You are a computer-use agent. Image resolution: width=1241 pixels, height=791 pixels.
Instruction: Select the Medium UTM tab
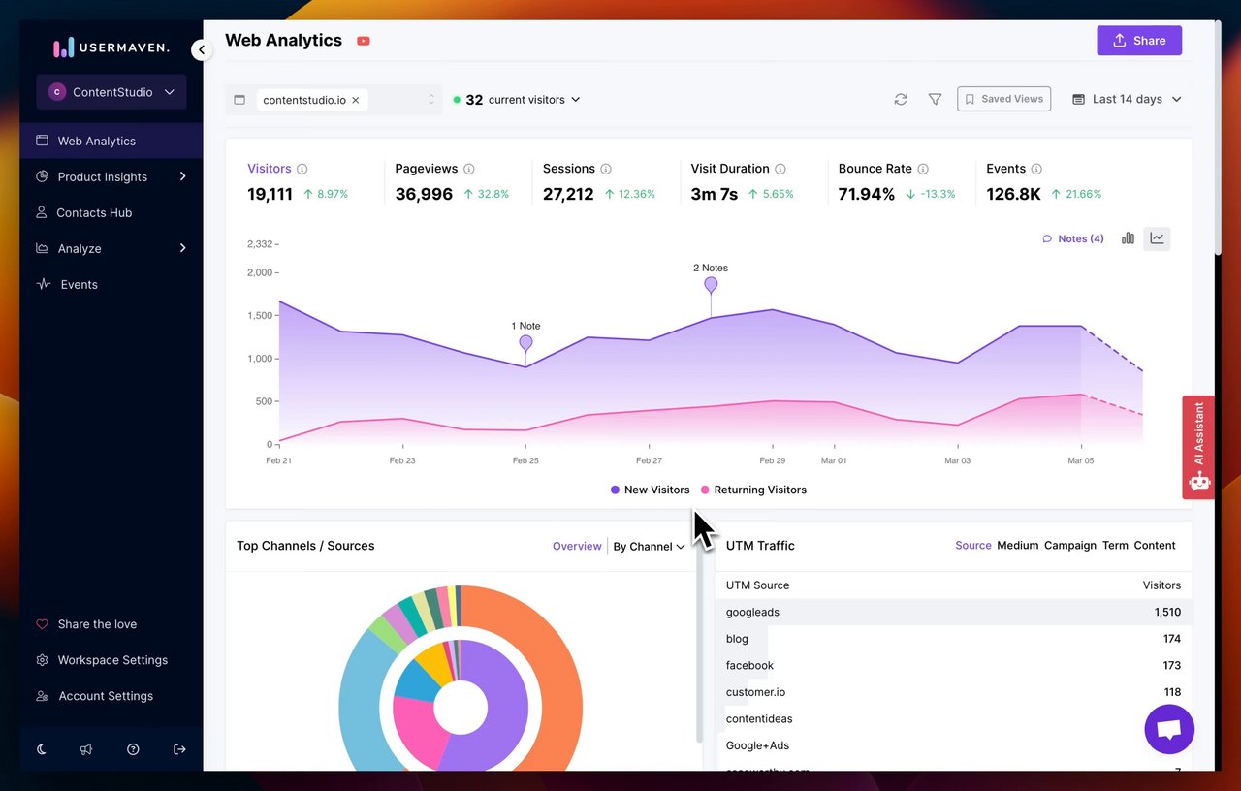coord(1017,546)
